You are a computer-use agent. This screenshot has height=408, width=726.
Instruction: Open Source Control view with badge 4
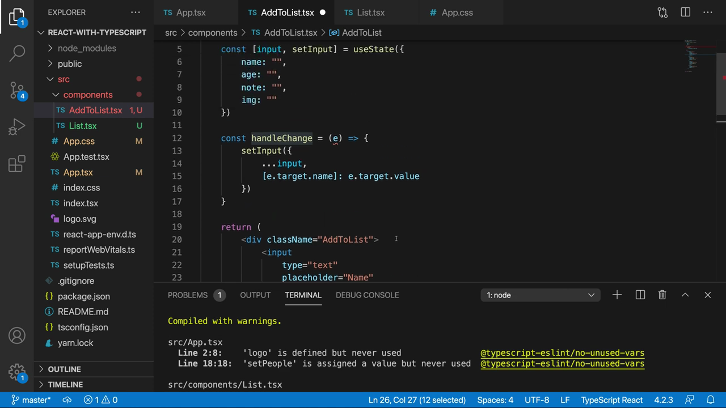pyautogui.click(x=17, y=90)
